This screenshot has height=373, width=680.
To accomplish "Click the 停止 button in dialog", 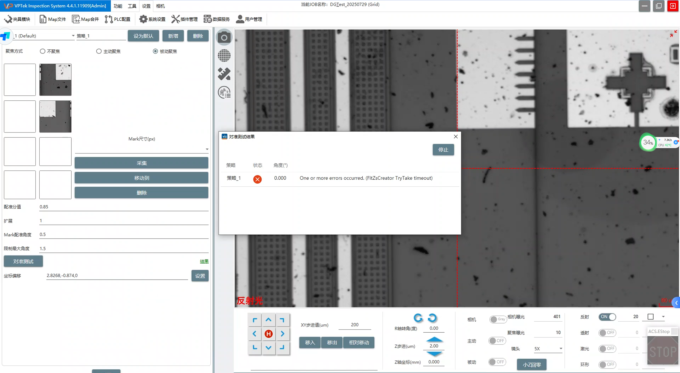I will click(443, 150).
